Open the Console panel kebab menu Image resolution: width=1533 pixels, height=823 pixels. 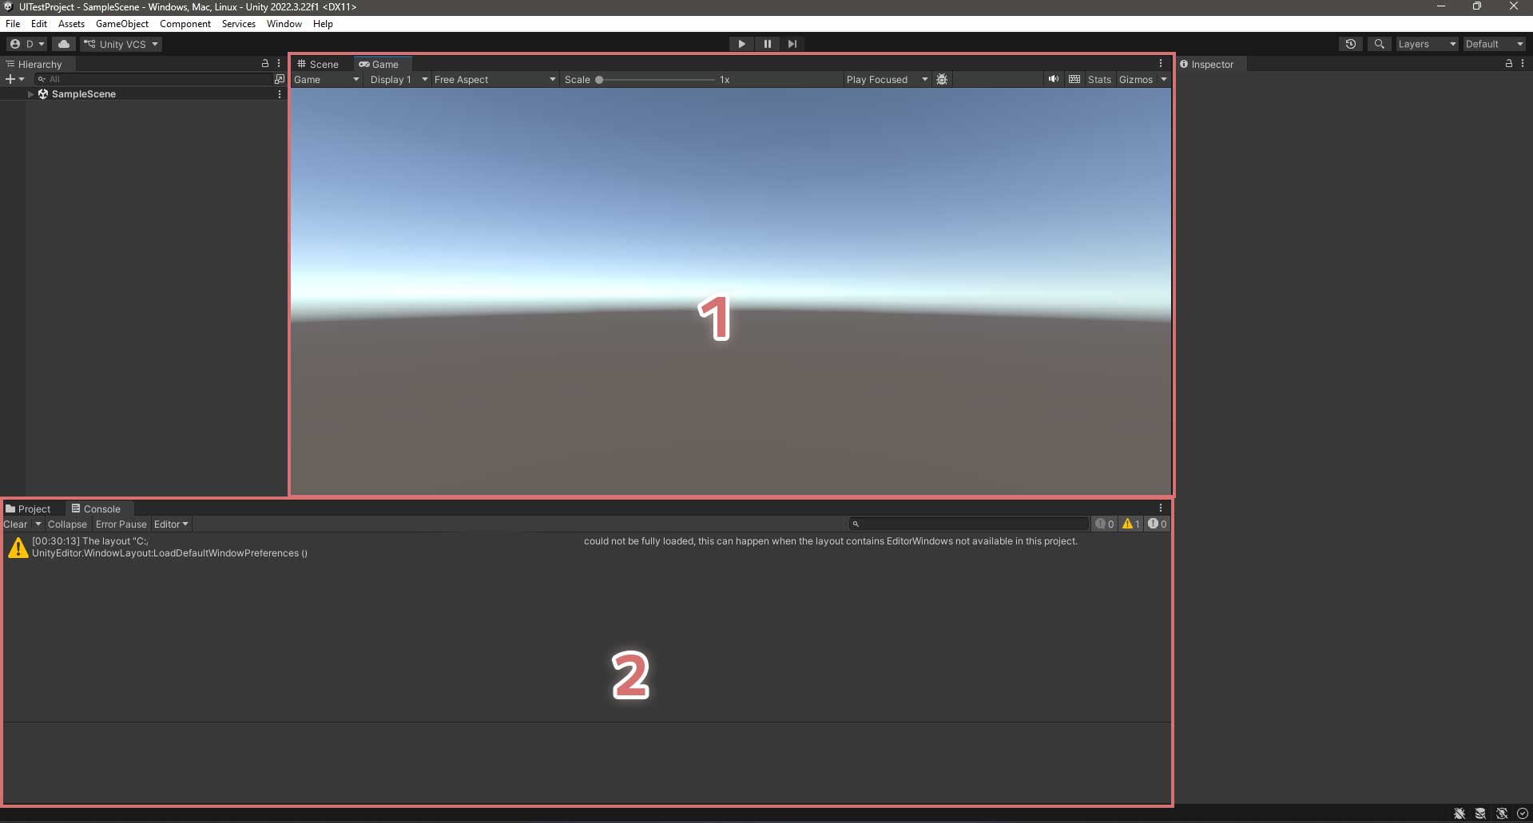[x=1161, y=508]
